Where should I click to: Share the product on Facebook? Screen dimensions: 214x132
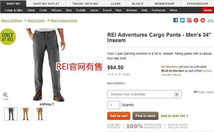[175, 20]
